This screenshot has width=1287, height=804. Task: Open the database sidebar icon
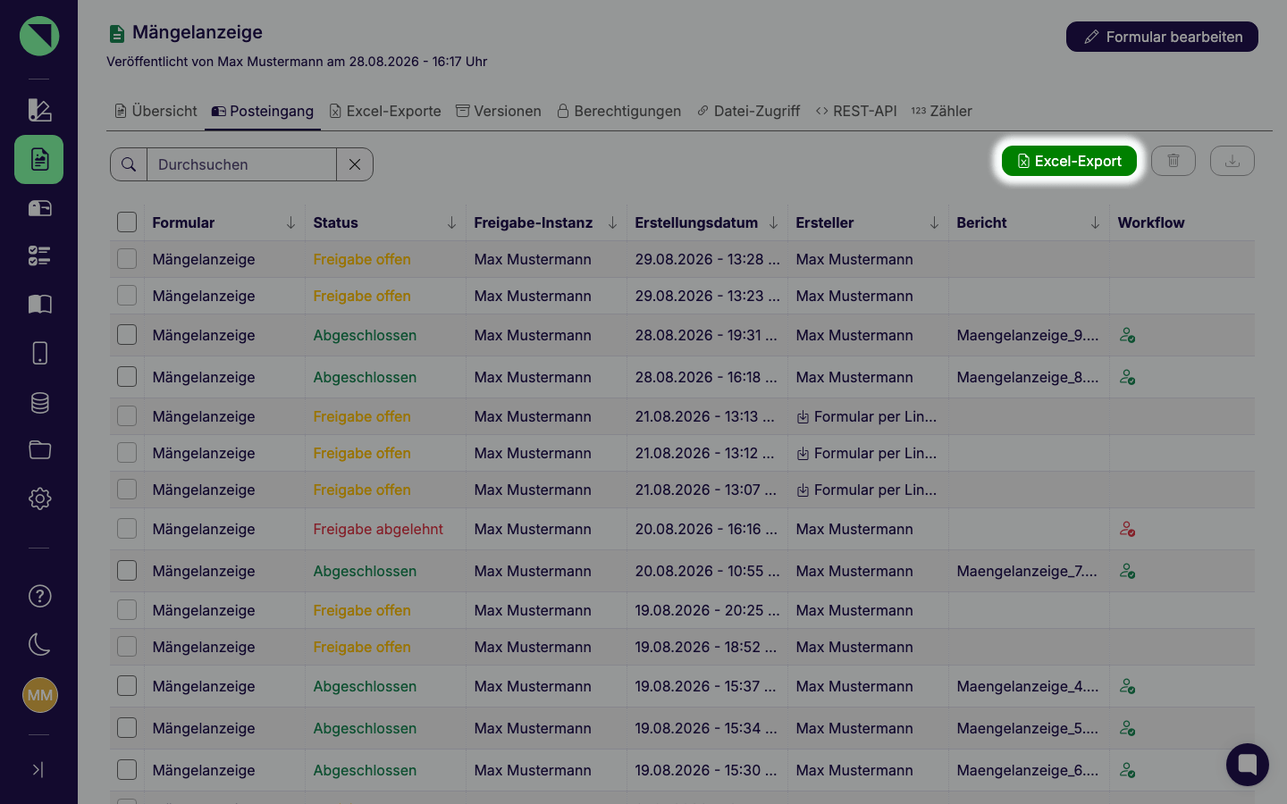pos(39,402)
